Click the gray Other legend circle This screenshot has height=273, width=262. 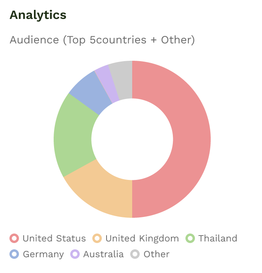pyautogui.click(x=135, y=254)
